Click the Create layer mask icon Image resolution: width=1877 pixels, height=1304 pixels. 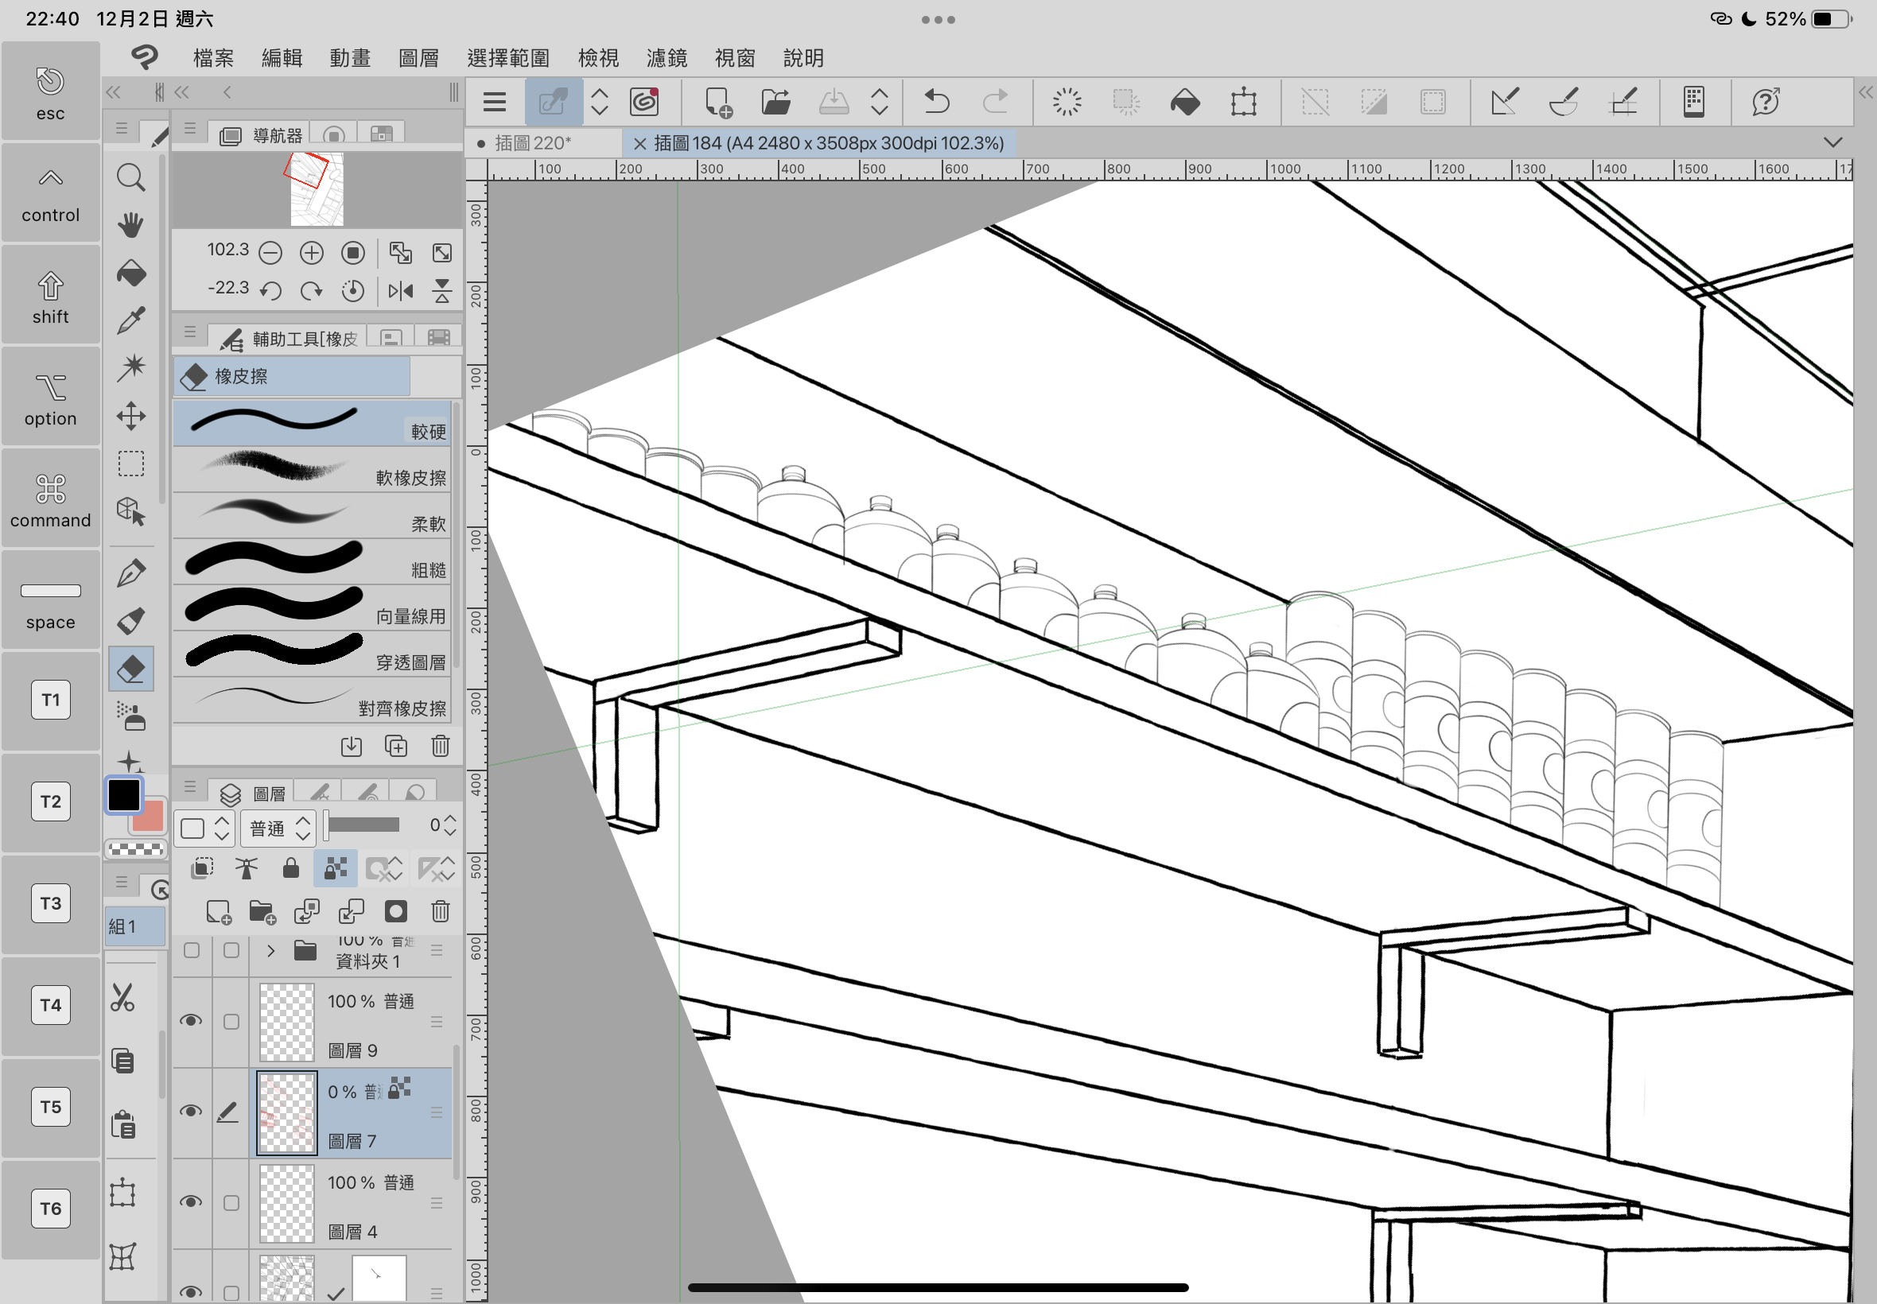tap(395, 911)
